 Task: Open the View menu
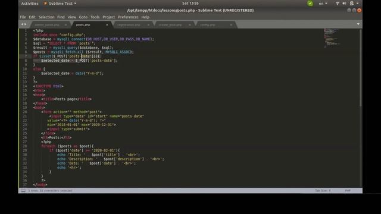[x=71, y=17]
